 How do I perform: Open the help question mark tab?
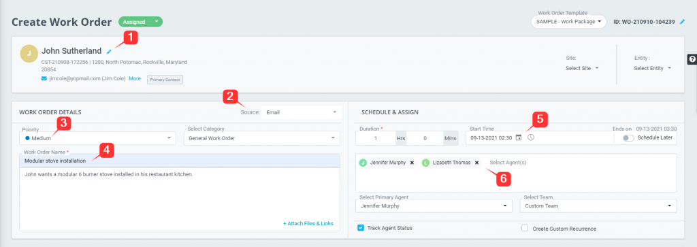coord(692,59)
